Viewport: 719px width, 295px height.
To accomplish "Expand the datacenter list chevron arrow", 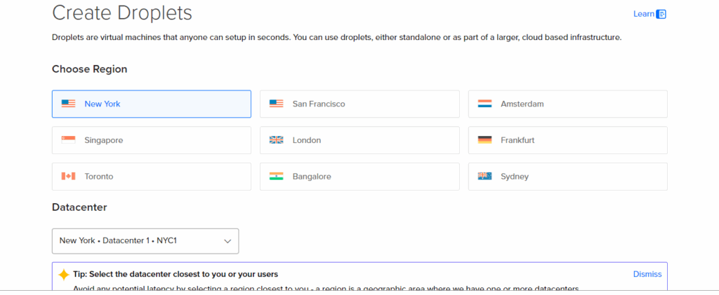I will coord(227,241).
